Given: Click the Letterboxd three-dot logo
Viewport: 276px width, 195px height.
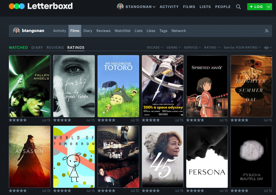Looking at the screenshot, I should coord(17,6).
